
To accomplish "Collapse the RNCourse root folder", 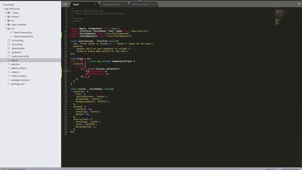I will [3, 9].
